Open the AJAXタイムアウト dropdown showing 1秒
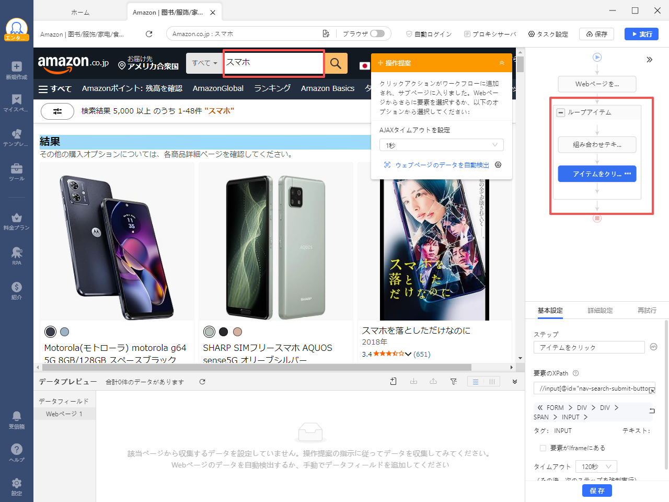 click(x=442, y=145)
